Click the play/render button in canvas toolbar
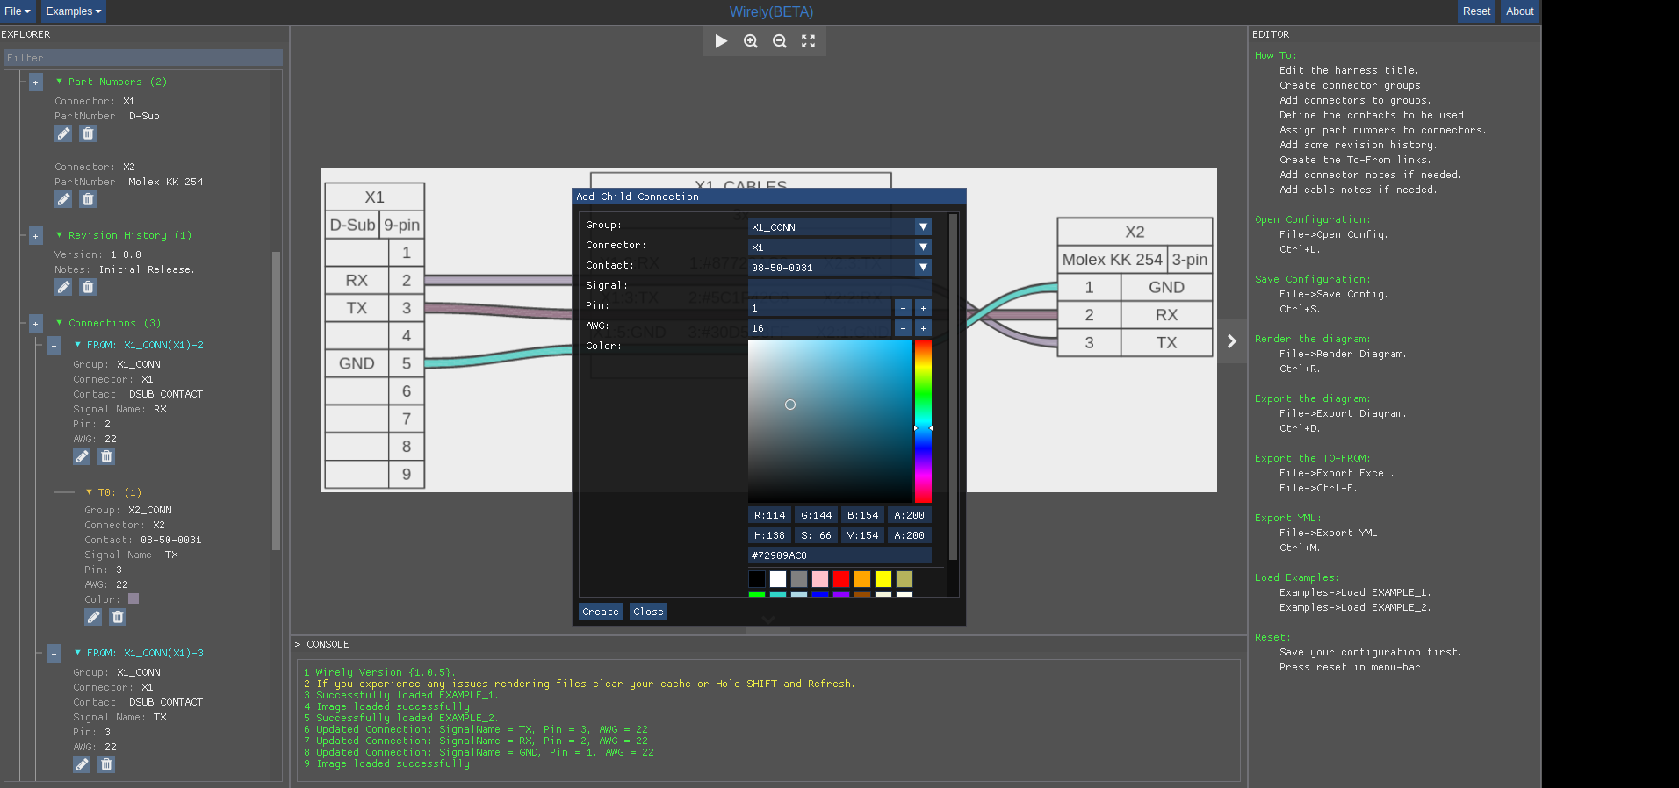Viewport: 1679px width, 788px height. (x=721, y=41)
